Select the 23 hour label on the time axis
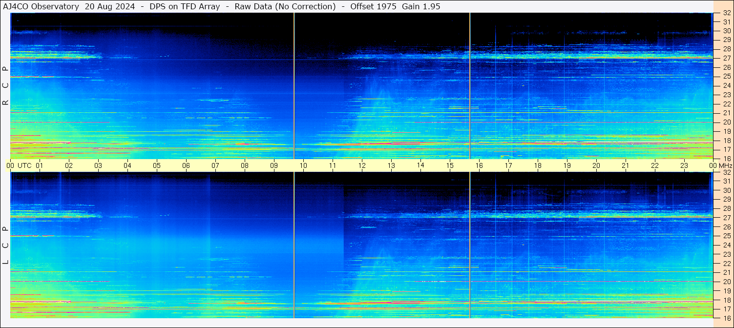This screenshot has width=734, height=328. tap(684, 165)
